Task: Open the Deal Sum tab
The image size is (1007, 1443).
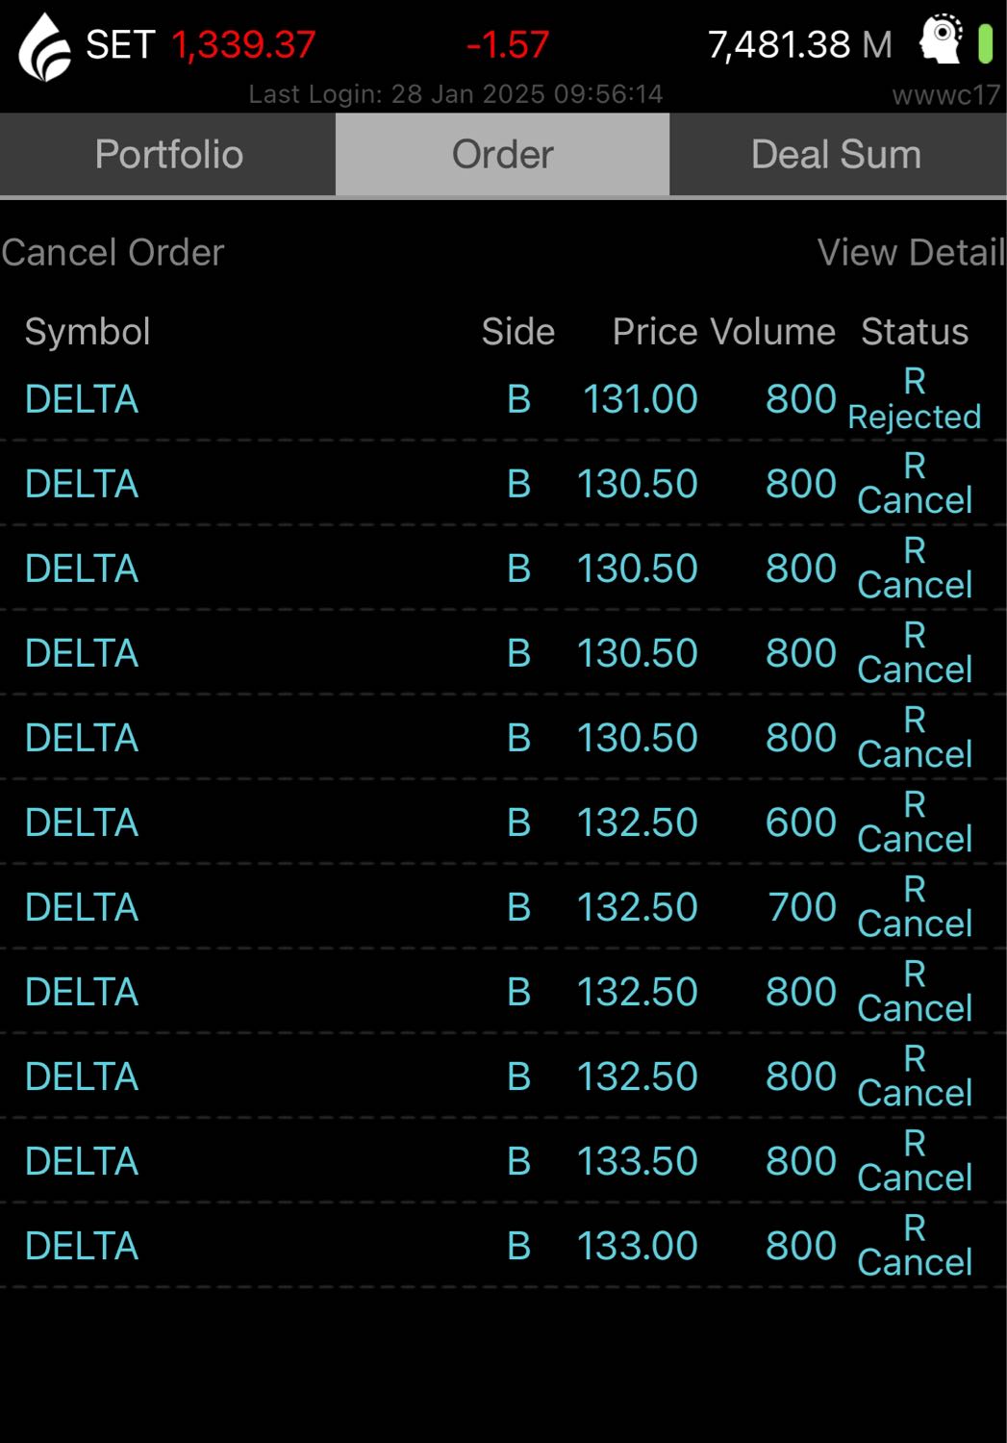Action: click(x=837, y=155)
